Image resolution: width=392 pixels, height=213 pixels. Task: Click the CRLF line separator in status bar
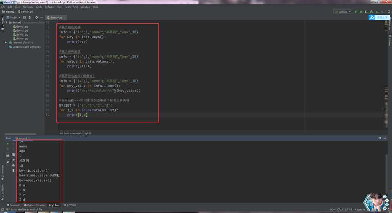pyautogui.click(x=340, y=209)
